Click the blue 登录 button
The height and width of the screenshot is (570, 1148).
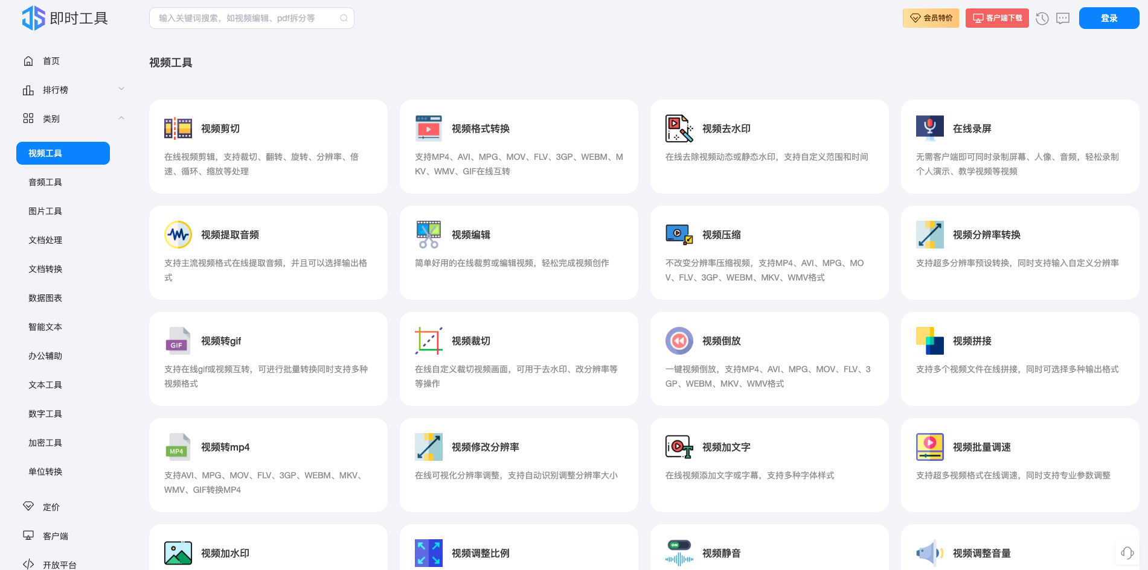pos(1109,18)
